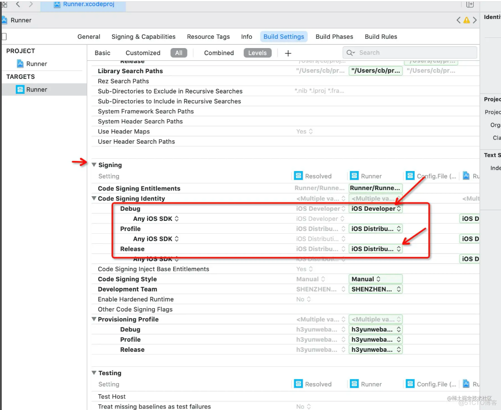Screen dimensions: 501x410
Task: Open Release provisioning profile dropdown in Runner column
Action: point(376,350)
